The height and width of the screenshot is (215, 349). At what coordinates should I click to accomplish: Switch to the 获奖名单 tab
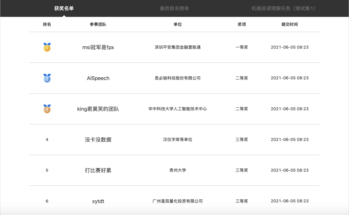click(x=64, y=8)
